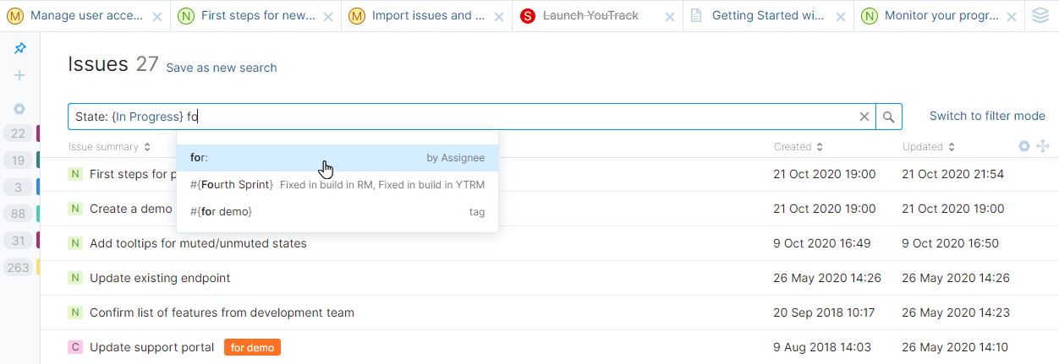Click the pin sidebar icon
1059x364 pixels.
pos(20,49)
